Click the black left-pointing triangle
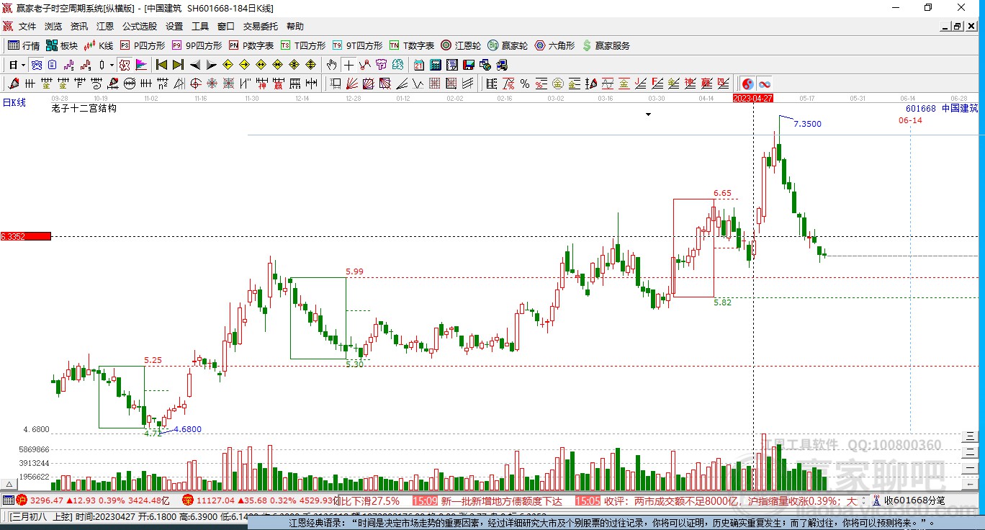This screenshot has width=985, height=530. [x=195, y=65]
